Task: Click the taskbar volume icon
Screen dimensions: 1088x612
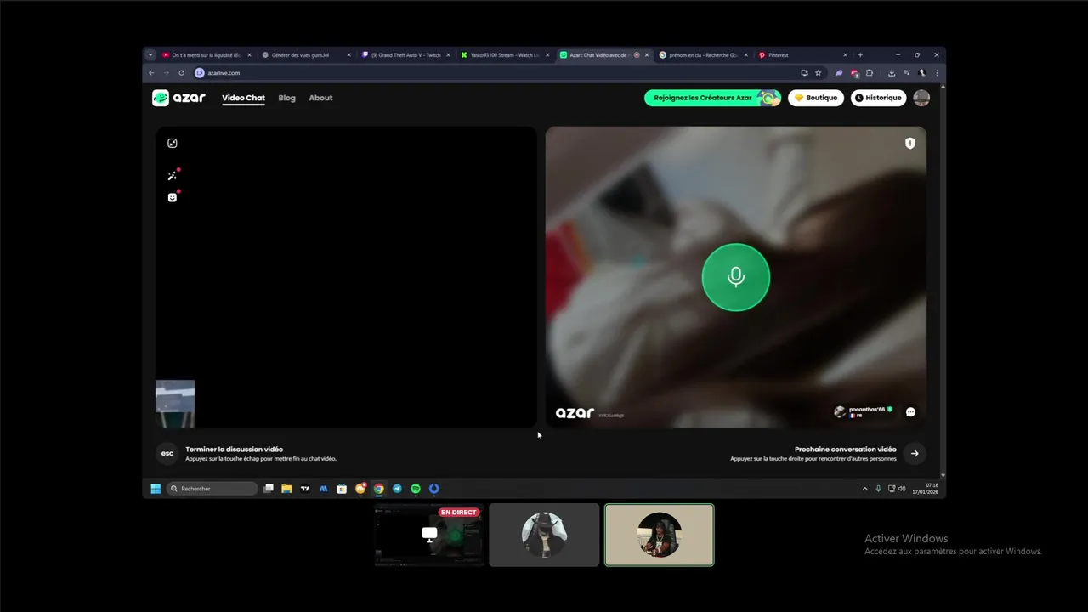Action: point(902,489)
